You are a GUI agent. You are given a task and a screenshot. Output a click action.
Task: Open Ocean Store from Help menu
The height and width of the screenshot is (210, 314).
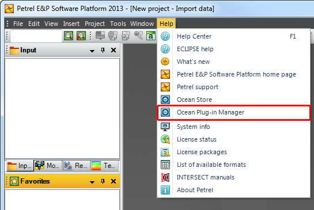[234, 100]
